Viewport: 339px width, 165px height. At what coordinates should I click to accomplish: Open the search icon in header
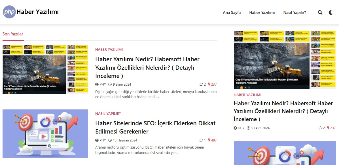pyautogui.click(x=320, y=12)
